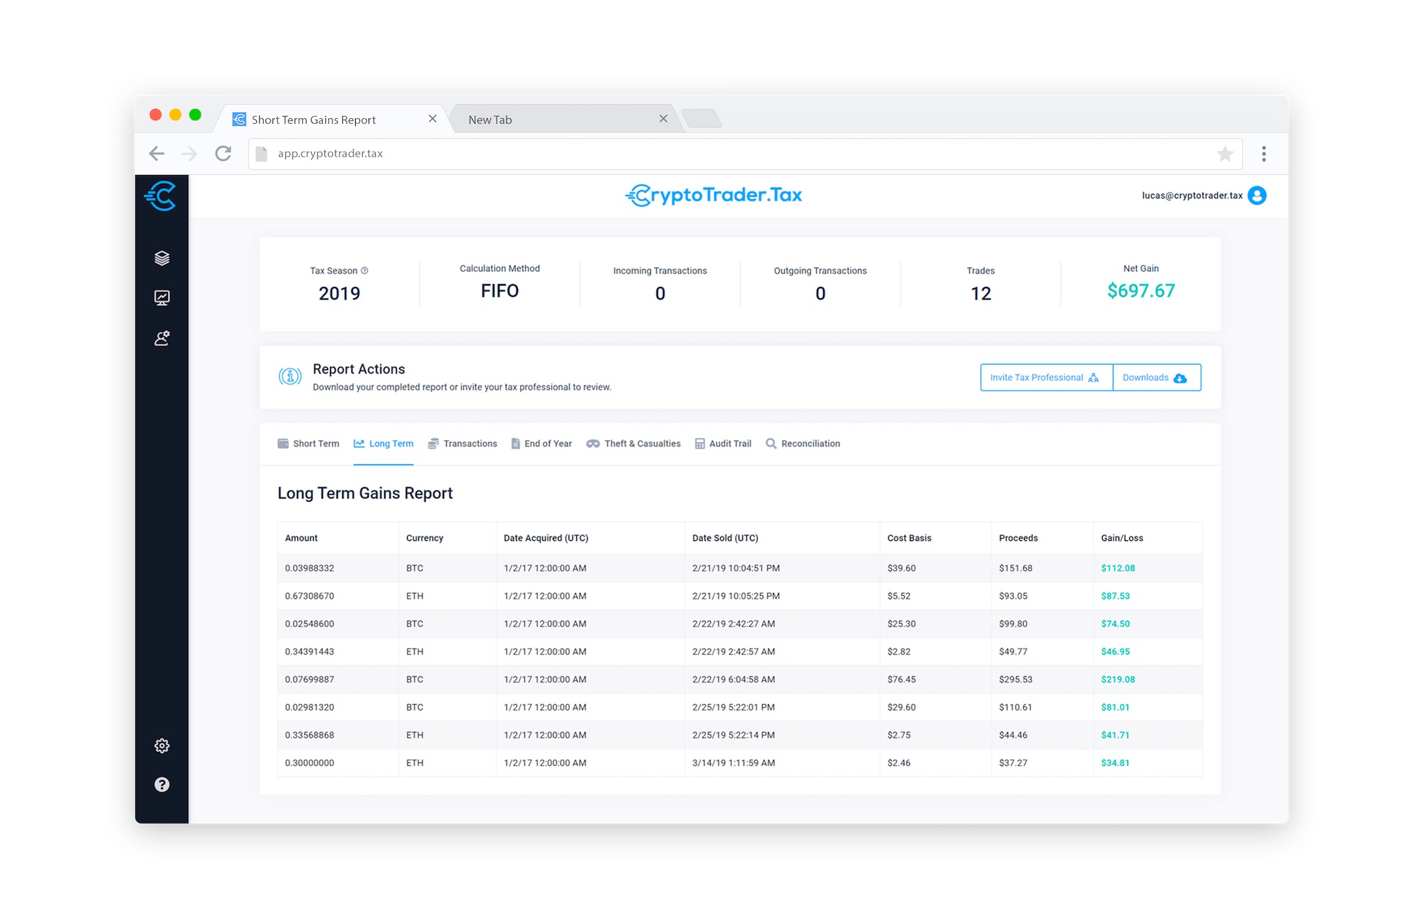Click the info icon next to Tax Season

364,271
